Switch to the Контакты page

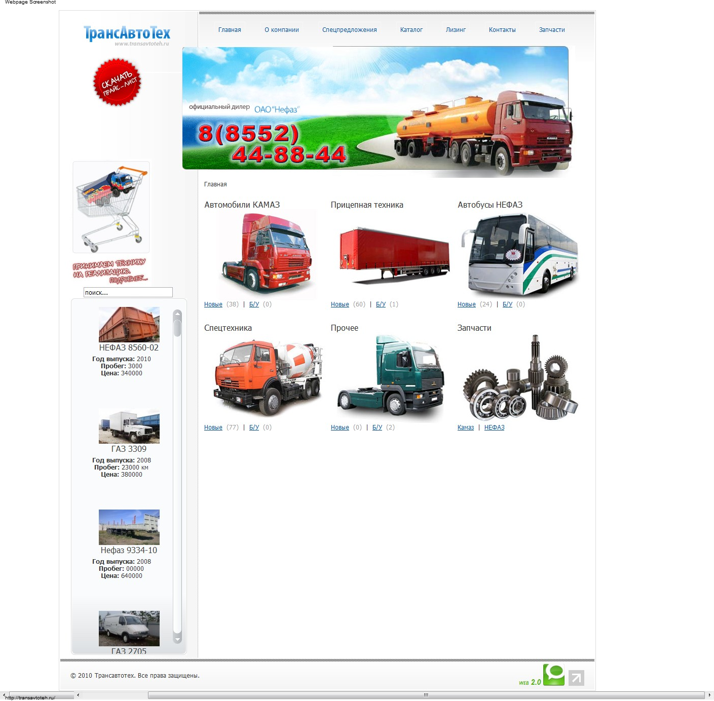[x=502, y=29]
